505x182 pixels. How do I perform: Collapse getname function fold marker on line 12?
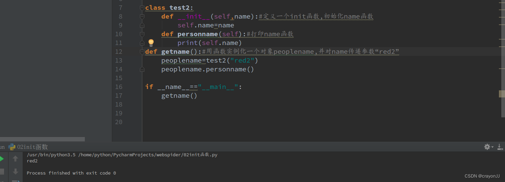[142, 52]
